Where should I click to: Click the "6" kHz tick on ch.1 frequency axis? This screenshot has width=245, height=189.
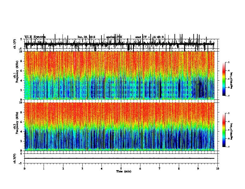click(22, 71)
